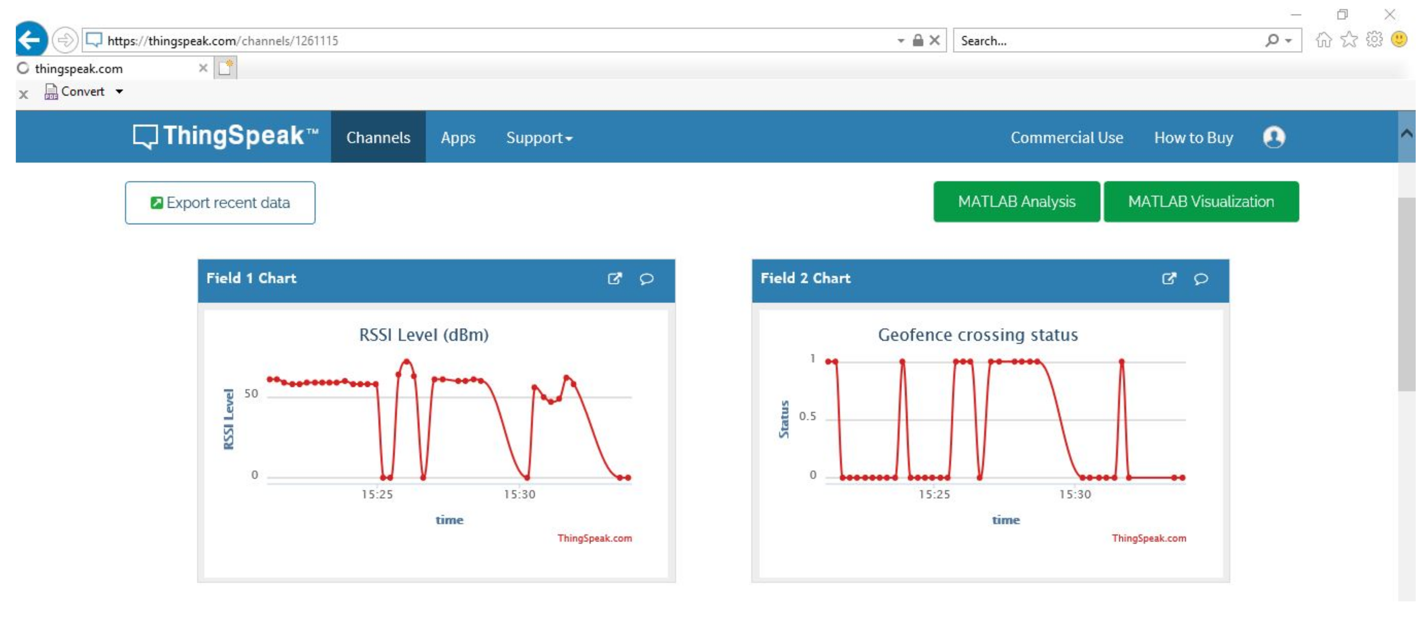Click Field 2 Chart comment bubble icon
This screenshot has width=1428, height=624.
(x=1201, y=279)
